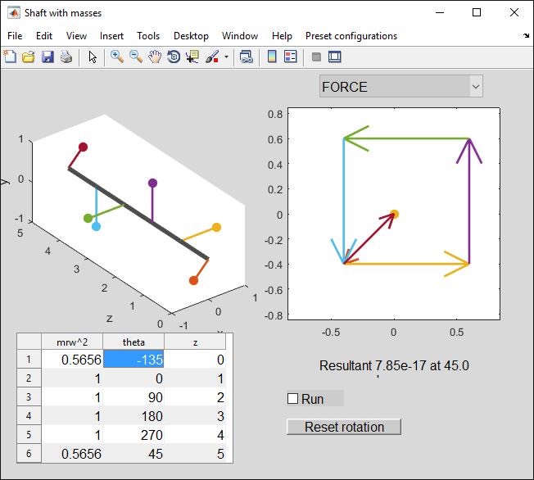This screenshot has width=534, height=480.
Task: Click the z column header
Action: click(194, 342)
